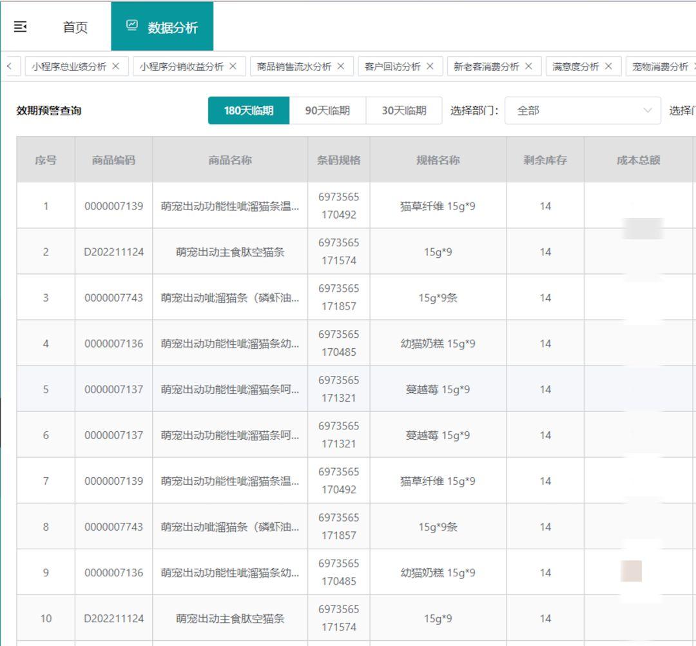Click product code 0000007136 in row 4

113,343
